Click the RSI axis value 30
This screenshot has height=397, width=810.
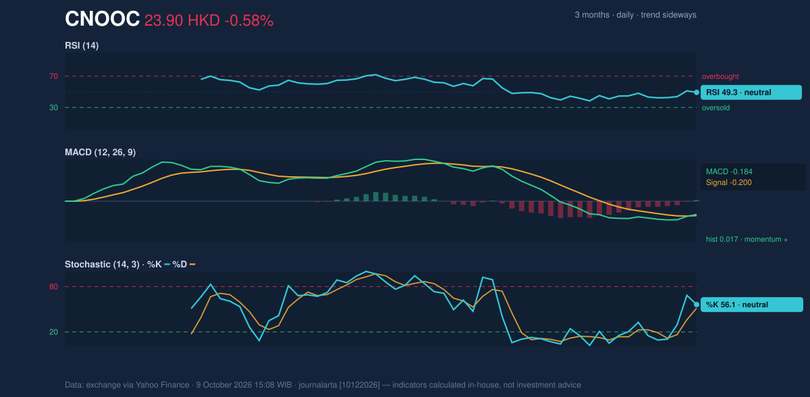(53, 108)
